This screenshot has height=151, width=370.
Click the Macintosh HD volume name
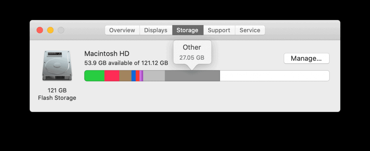coord(107,54)
